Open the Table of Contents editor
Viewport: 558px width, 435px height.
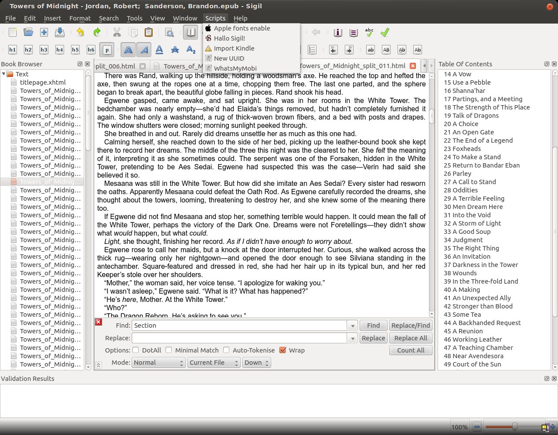(354, 32)
